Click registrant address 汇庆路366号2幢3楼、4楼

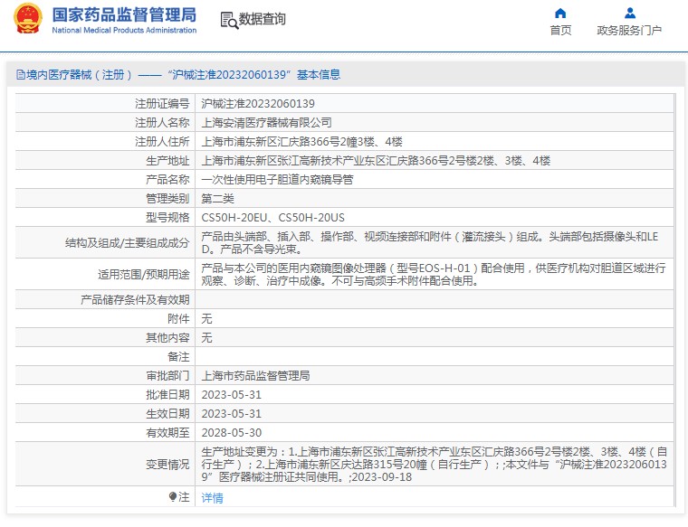click(x=301, y=142)
